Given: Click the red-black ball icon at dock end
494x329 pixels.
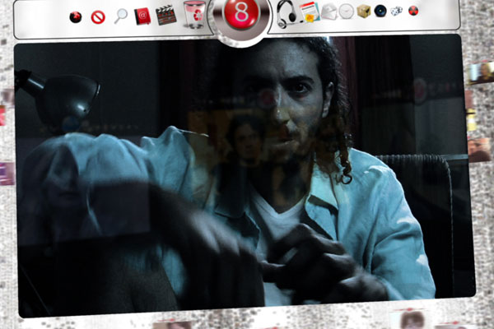Looking at the screenshot, I should point(413,11).
